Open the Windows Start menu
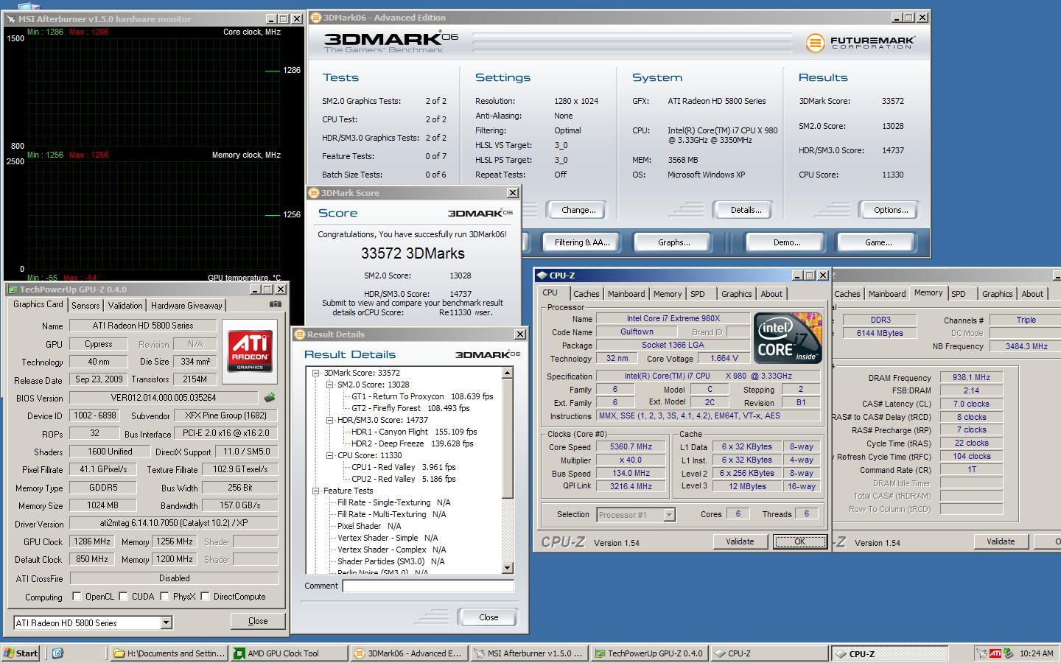The image size is (1061, 663). (21, 653)
